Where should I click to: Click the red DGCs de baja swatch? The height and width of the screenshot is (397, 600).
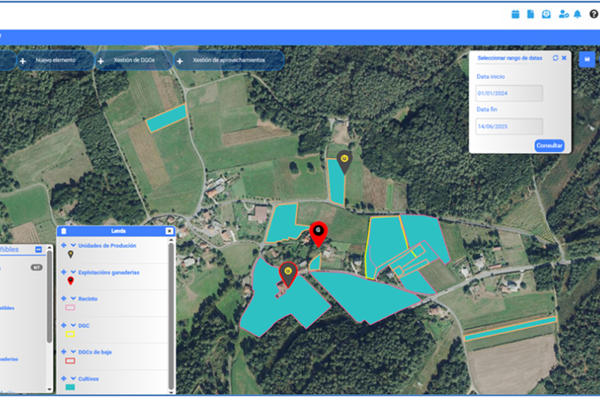(x=70, y=361)
